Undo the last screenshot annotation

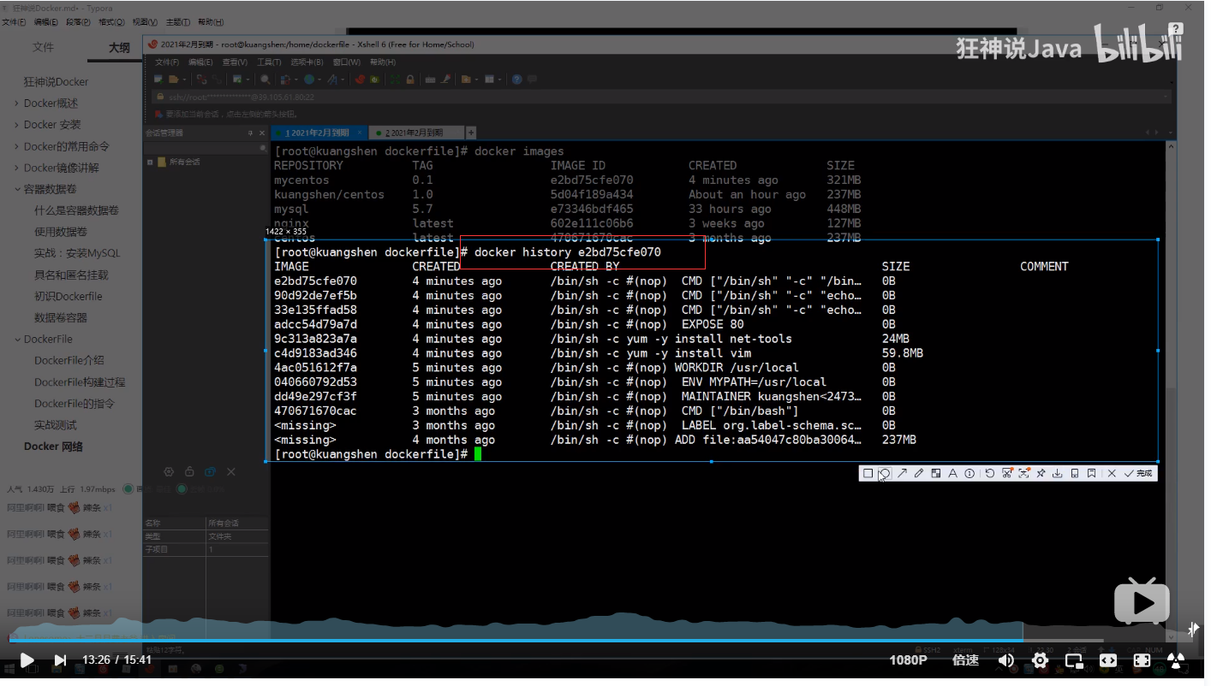pos(990,473)
